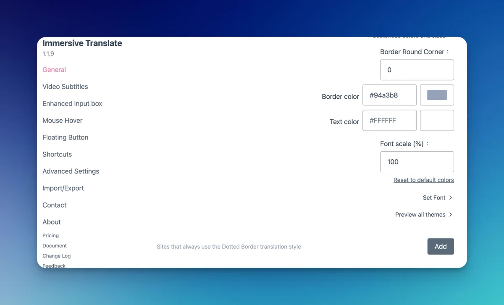Follow the Pricing link
The image size is (504, 305).
click(x=50, y=236)
